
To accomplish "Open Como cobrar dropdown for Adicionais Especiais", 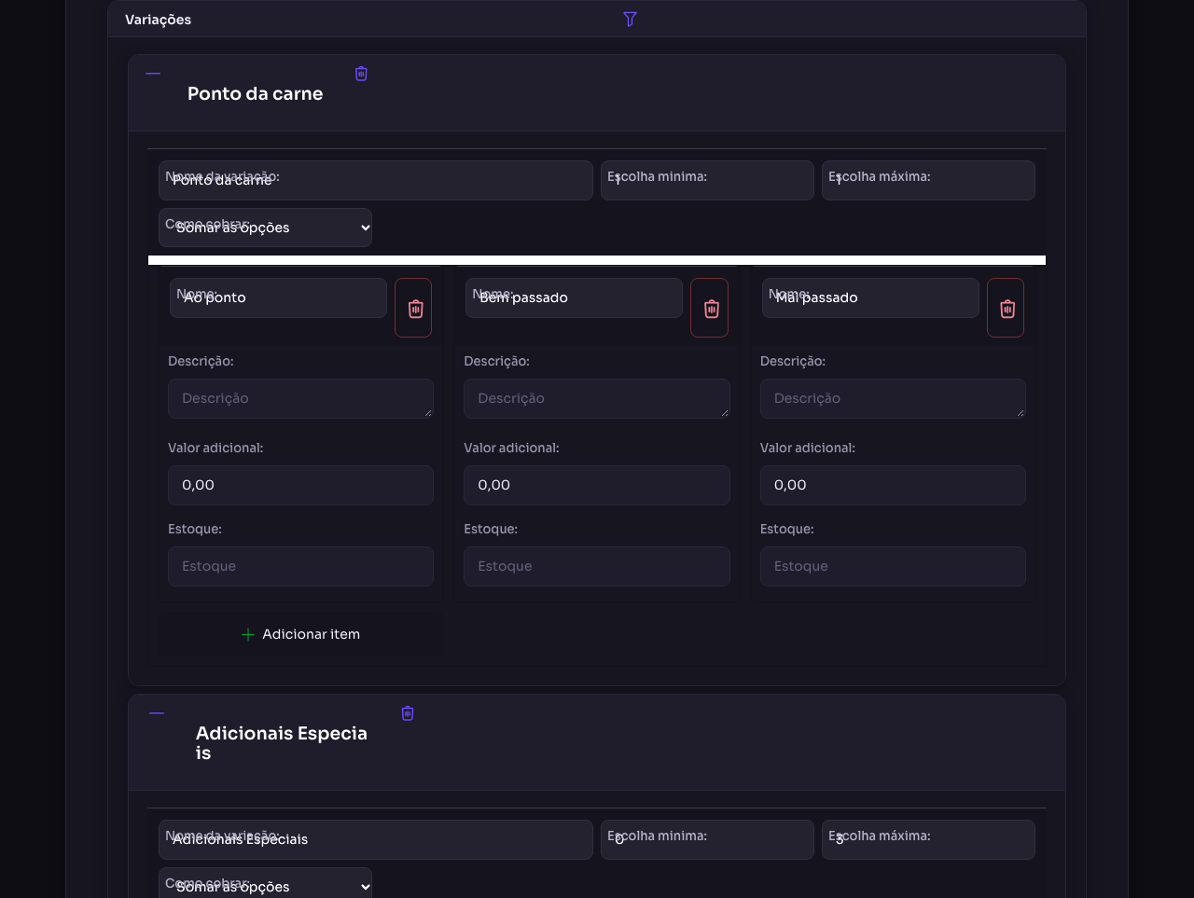I will (x=265, y=883).
